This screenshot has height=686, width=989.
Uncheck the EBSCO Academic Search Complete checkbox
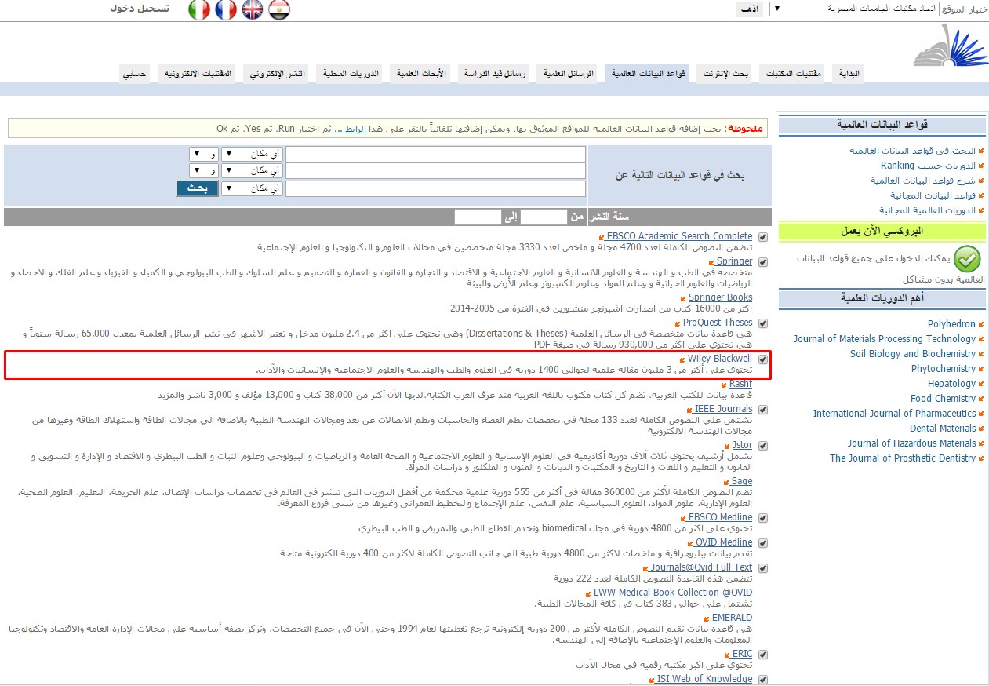tap(763, 237)
